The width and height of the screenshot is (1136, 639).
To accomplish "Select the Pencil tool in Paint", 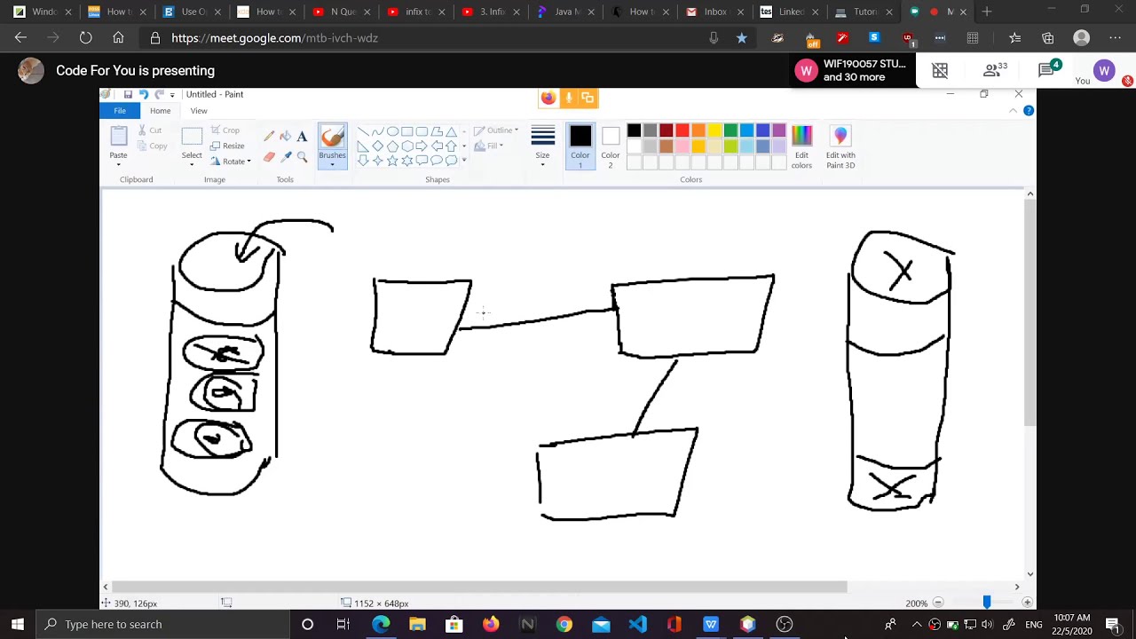I will [269, 136].
